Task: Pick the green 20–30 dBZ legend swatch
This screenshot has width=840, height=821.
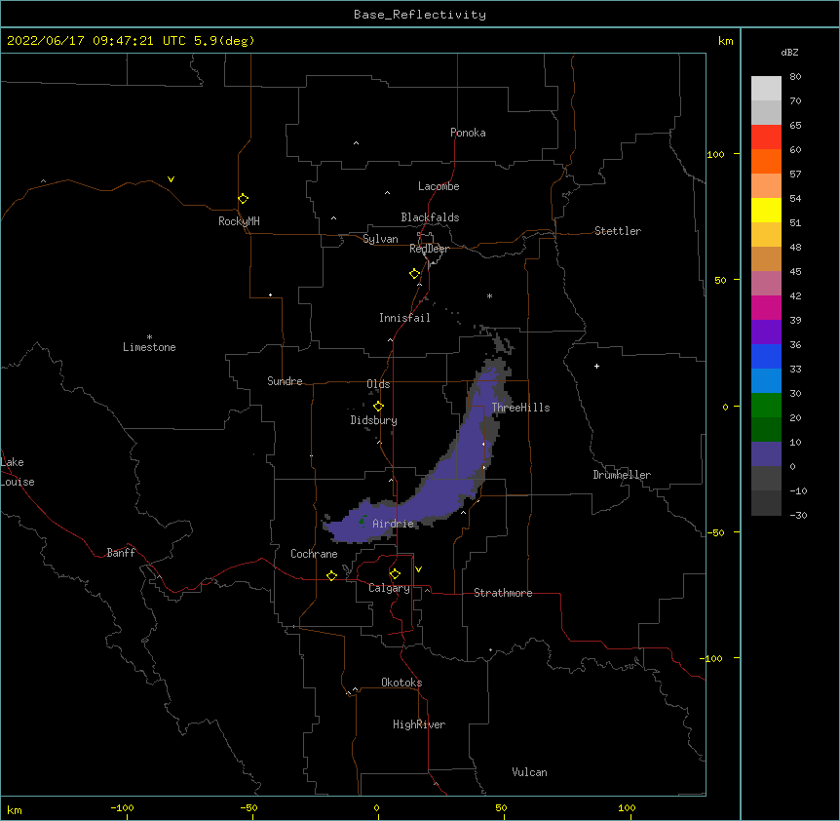Action: (x=766, y=406)
